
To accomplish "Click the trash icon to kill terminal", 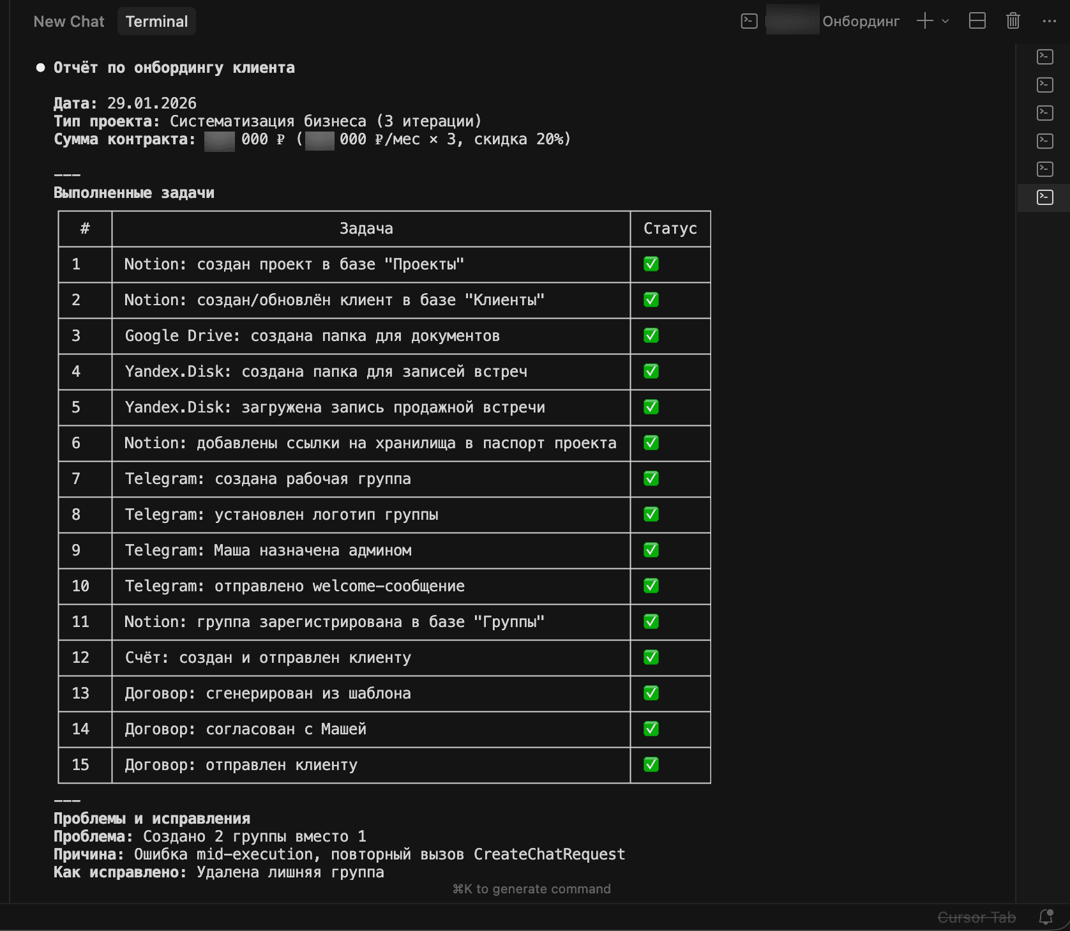I will coord(1013,21).
